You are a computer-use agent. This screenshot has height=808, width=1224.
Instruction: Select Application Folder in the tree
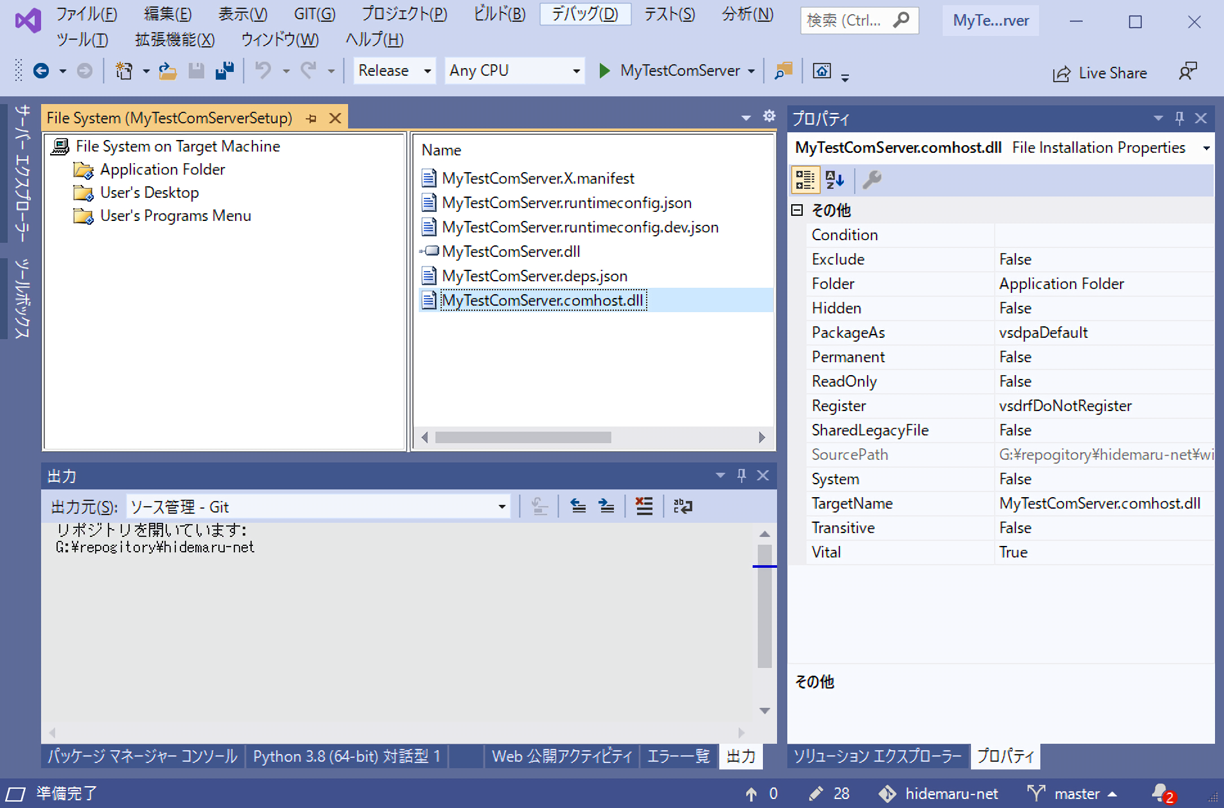click(x=162, y=170)
